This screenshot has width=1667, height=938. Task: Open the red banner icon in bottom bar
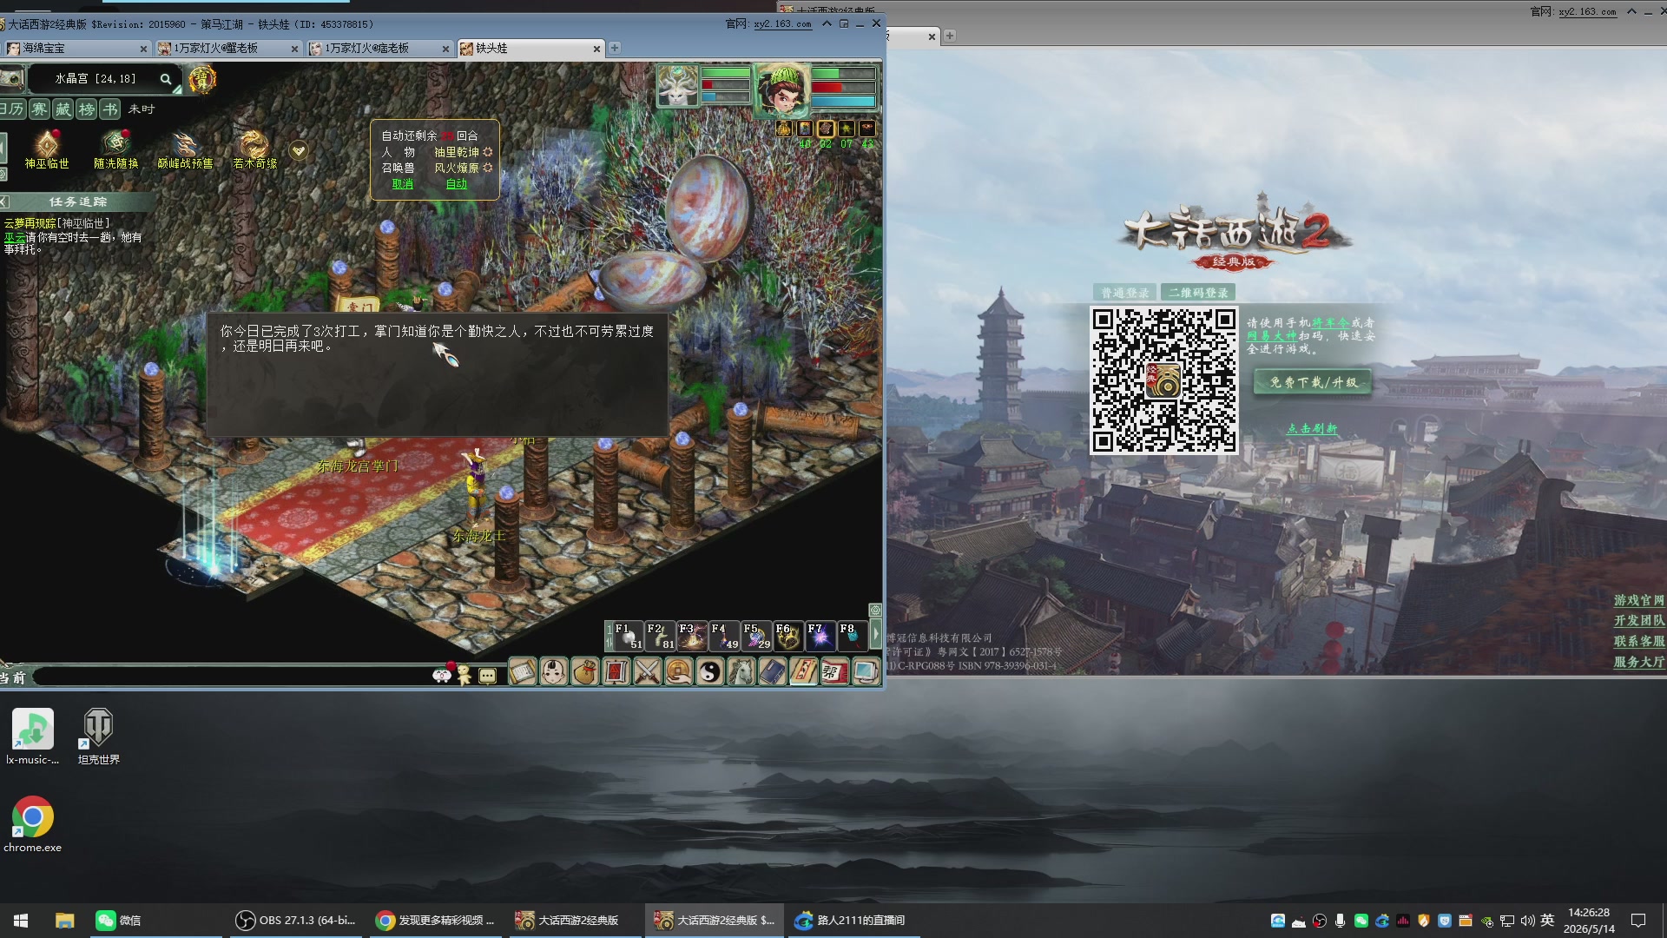tap(616, 671)
